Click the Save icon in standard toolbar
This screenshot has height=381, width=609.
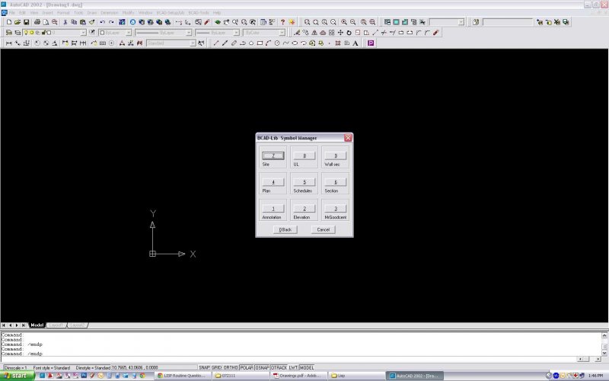click(x=27, y=22)
